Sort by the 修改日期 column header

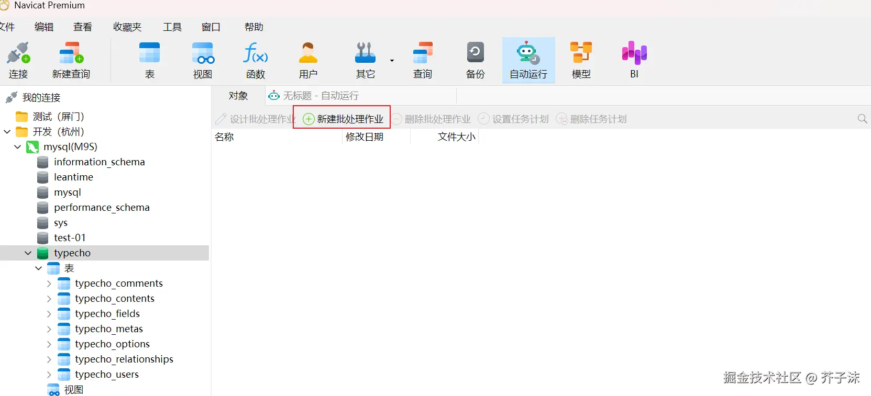pos(376,137)
